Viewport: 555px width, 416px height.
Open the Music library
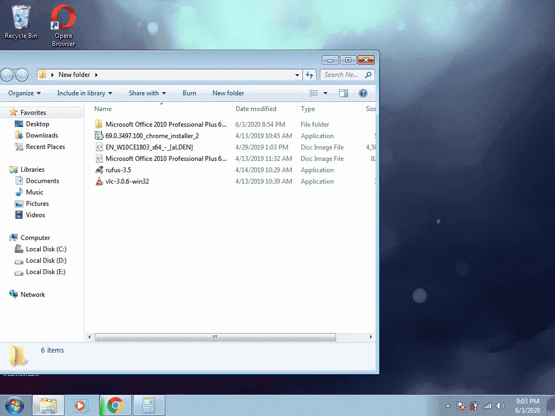pos(34,192)
